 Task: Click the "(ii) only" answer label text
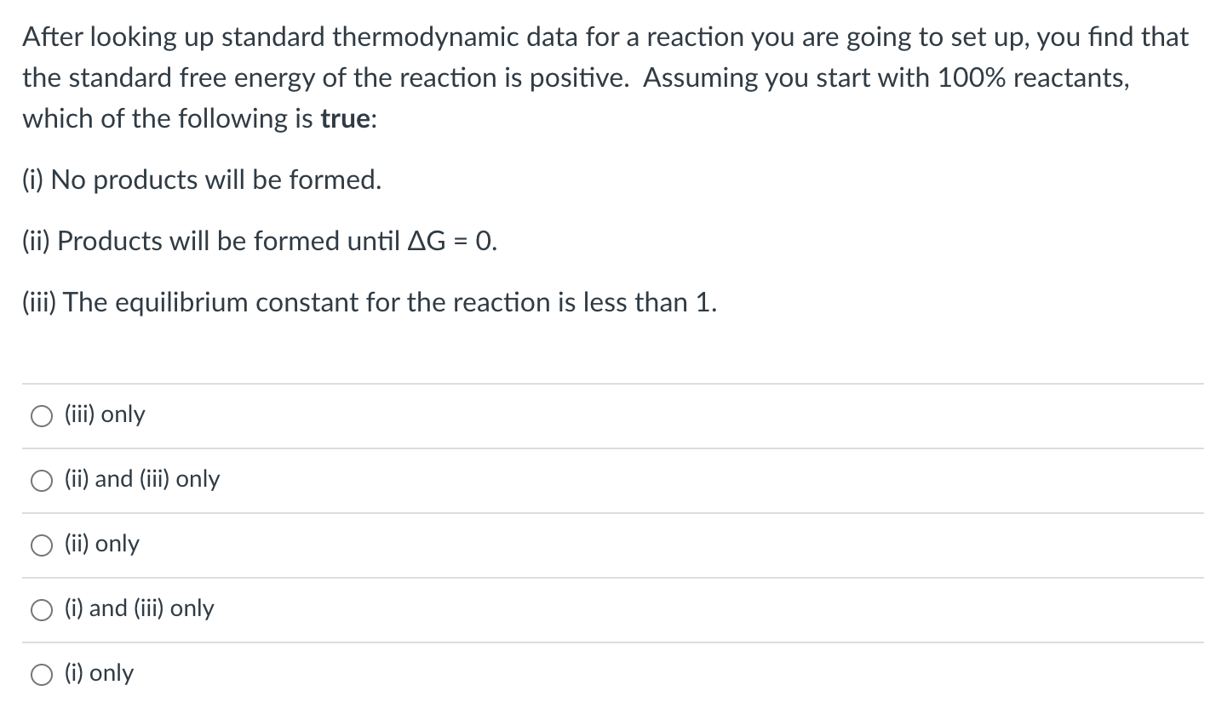[x=102, y=544]
